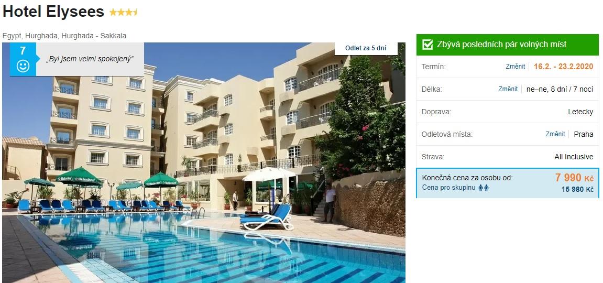Click the group people icon
Image resolution: width=603 pixels, height=283 pixels.
pyautogui.click(x=484, y=188)
